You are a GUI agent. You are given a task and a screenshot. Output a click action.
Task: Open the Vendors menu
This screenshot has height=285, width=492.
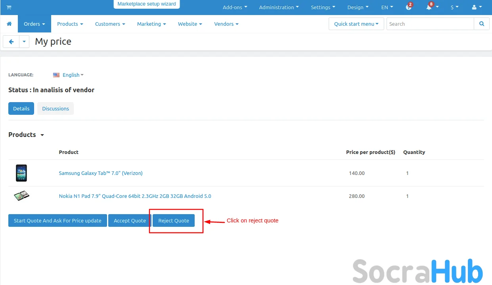tap(226, 24)
